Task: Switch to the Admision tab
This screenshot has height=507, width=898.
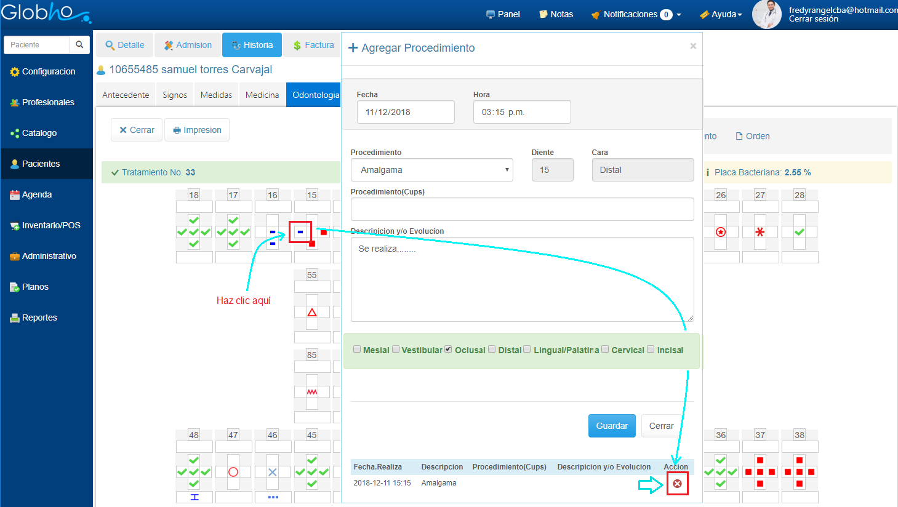Action: (188, 45)
